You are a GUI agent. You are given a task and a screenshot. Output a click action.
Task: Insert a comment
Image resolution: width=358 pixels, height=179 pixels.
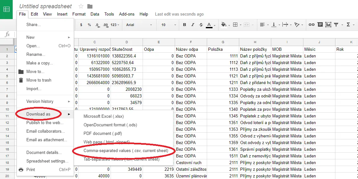tap(320, 25)
